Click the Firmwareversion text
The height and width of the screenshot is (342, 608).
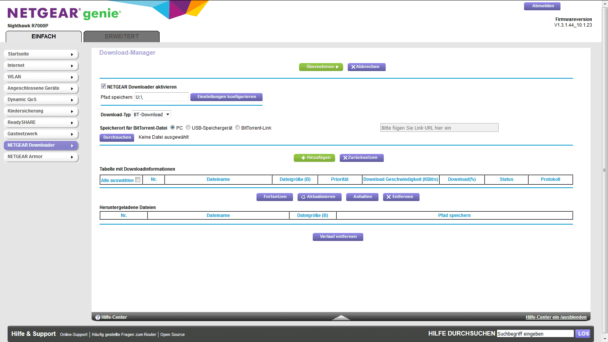(573, 19)
